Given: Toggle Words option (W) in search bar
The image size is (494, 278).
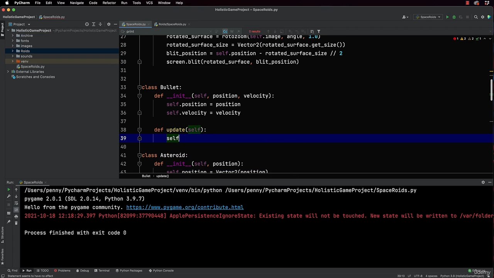Looking at the screenshot, I should pos(232,32).
